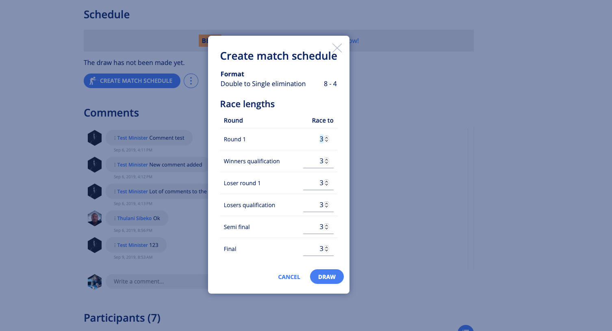Adjust Semi final race-to stepper
This screenshot has width=612, height=331.
tap(326, 227)
